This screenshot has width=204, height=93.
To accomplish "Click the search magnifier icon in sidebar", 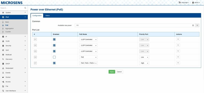I will [x=25, y=8].
